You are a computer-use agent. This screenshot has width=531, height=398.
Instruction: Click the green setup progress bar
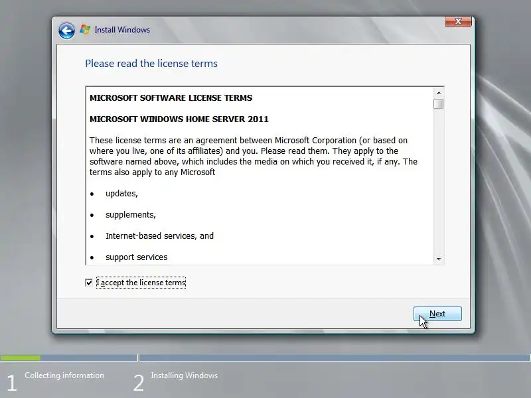click(x=21, y=358)
